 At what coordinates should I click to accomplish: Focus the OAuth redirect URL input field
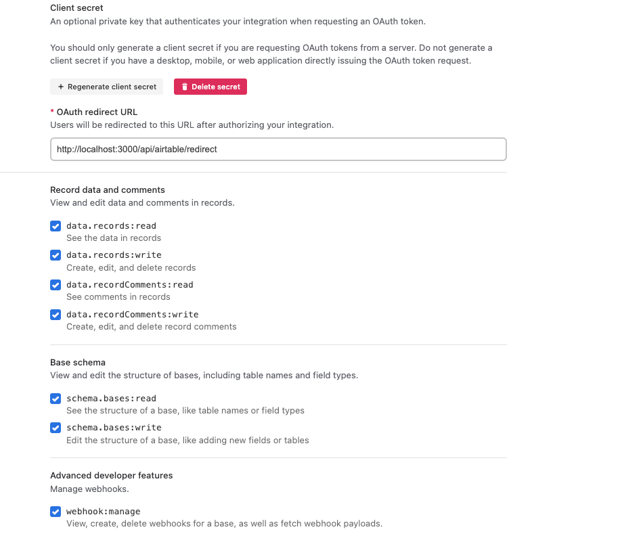(278, 149)
